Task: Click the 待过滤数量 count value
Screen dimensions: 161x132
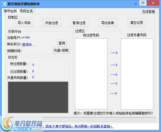Action: click(x=33, y=65)
